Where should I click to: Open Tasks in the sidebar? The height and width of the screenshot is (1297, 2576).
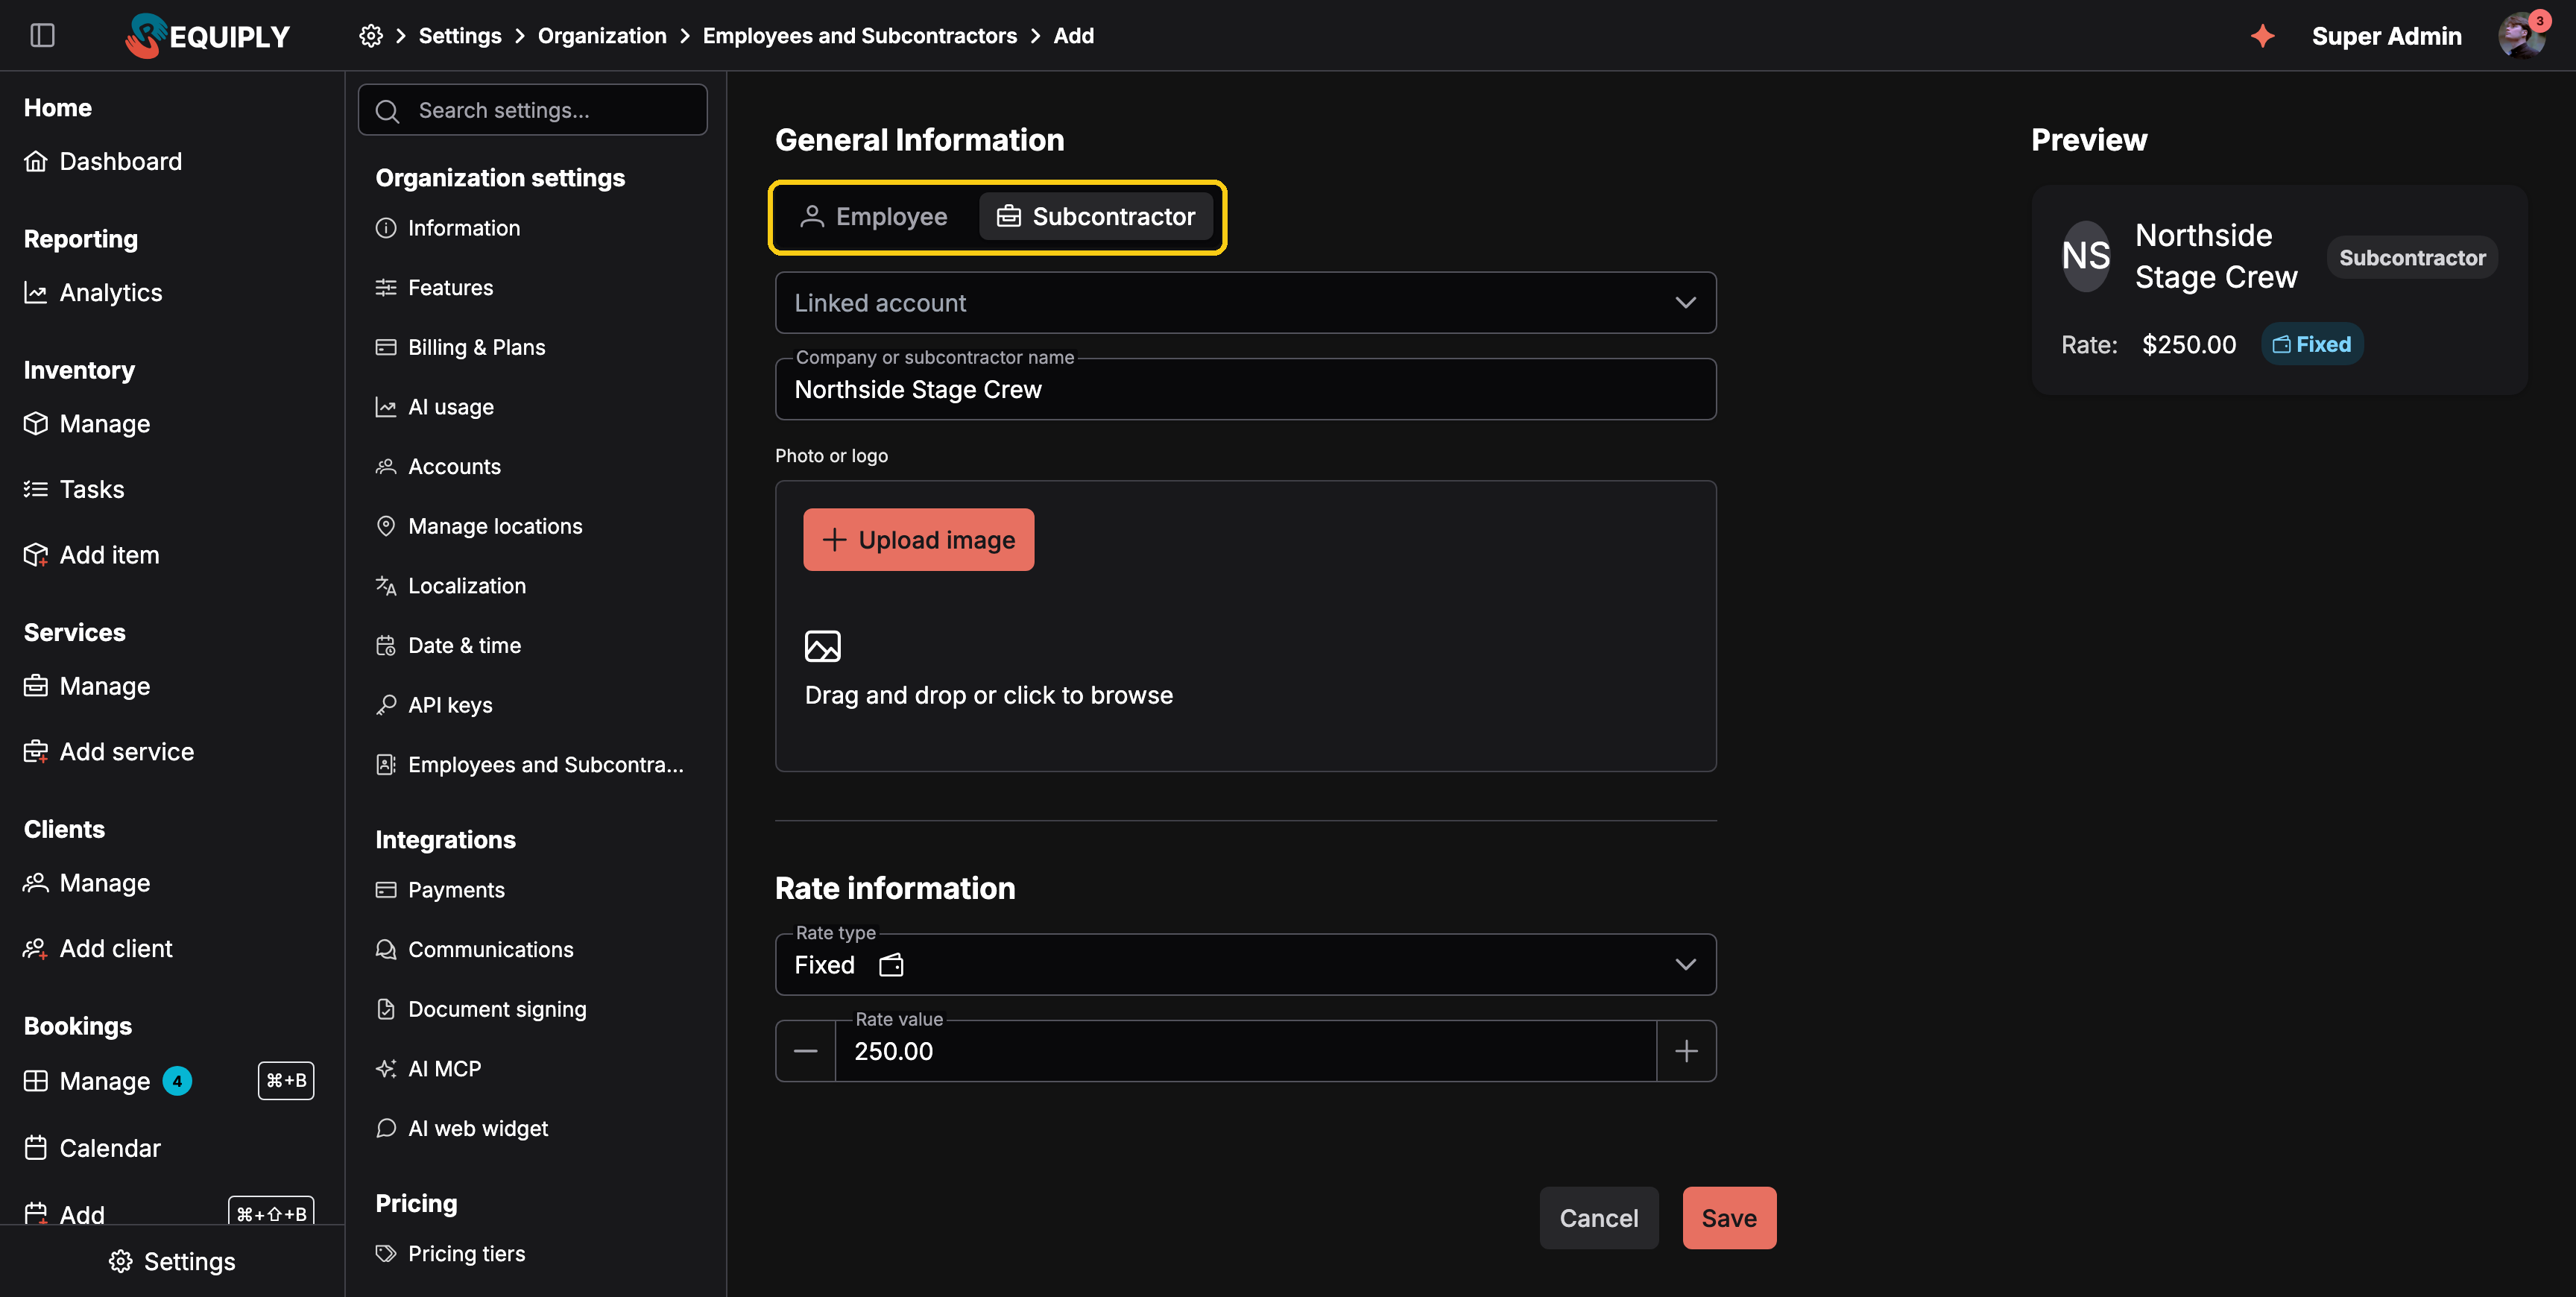coord(74,490)
